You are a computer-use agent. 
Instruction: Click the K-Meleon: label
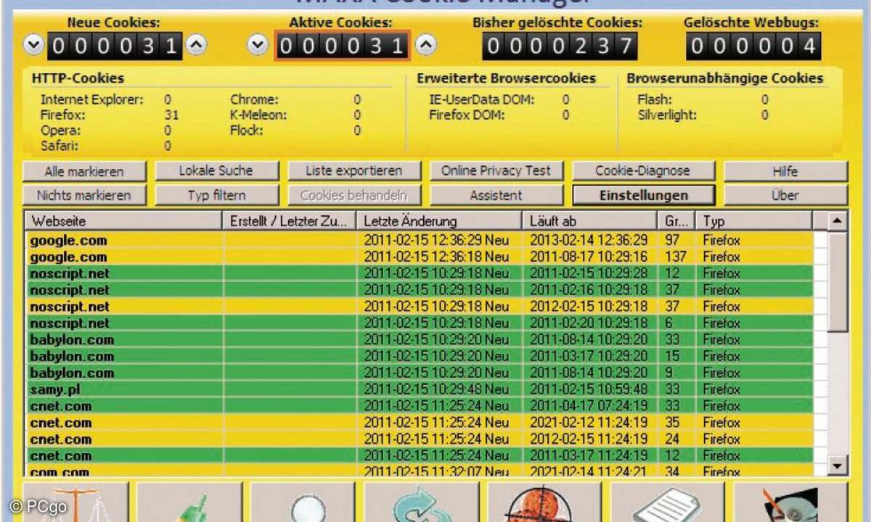pyautogui.click(x=258, y=115)
